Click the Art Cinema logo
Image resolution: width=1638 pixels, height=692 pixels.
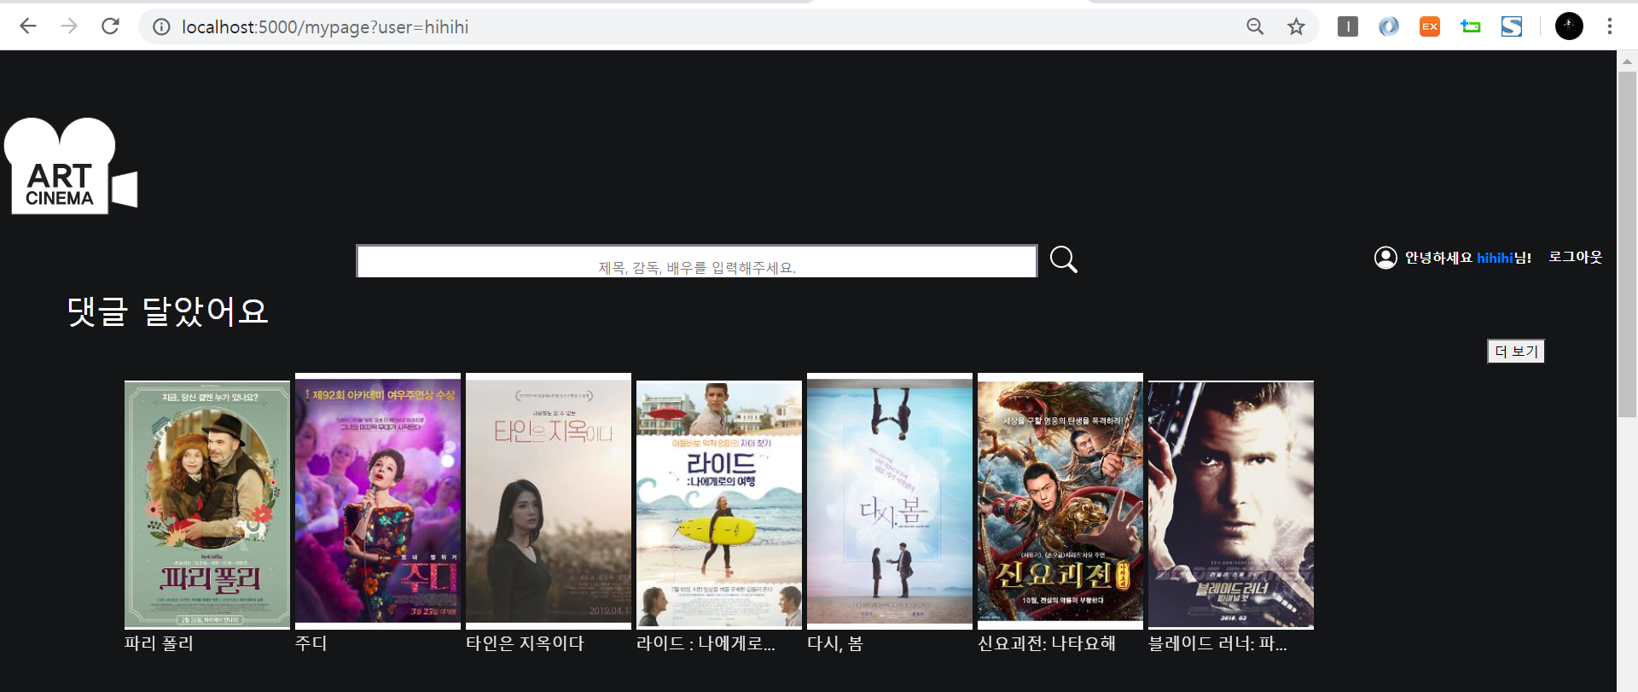coord(71,166)
